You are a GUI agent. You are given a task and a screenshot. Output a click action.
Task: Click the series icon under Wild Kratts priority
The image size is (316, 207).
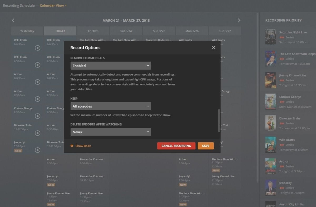(282, 145)
